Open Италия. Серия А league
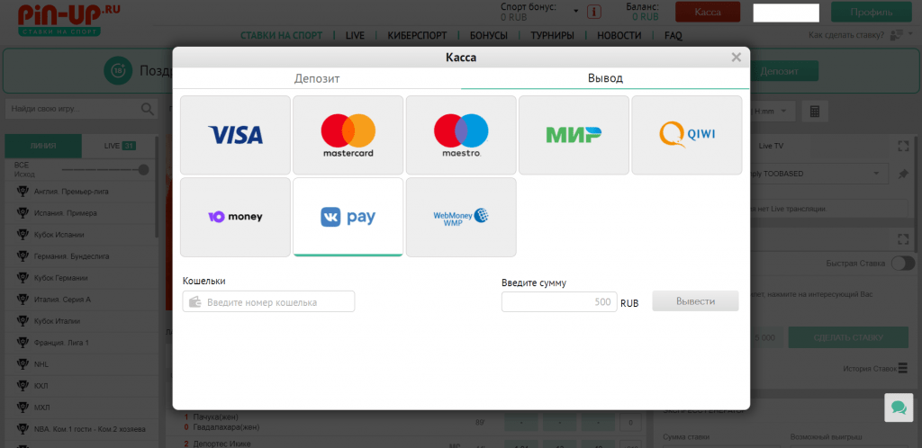 (79, 300)
